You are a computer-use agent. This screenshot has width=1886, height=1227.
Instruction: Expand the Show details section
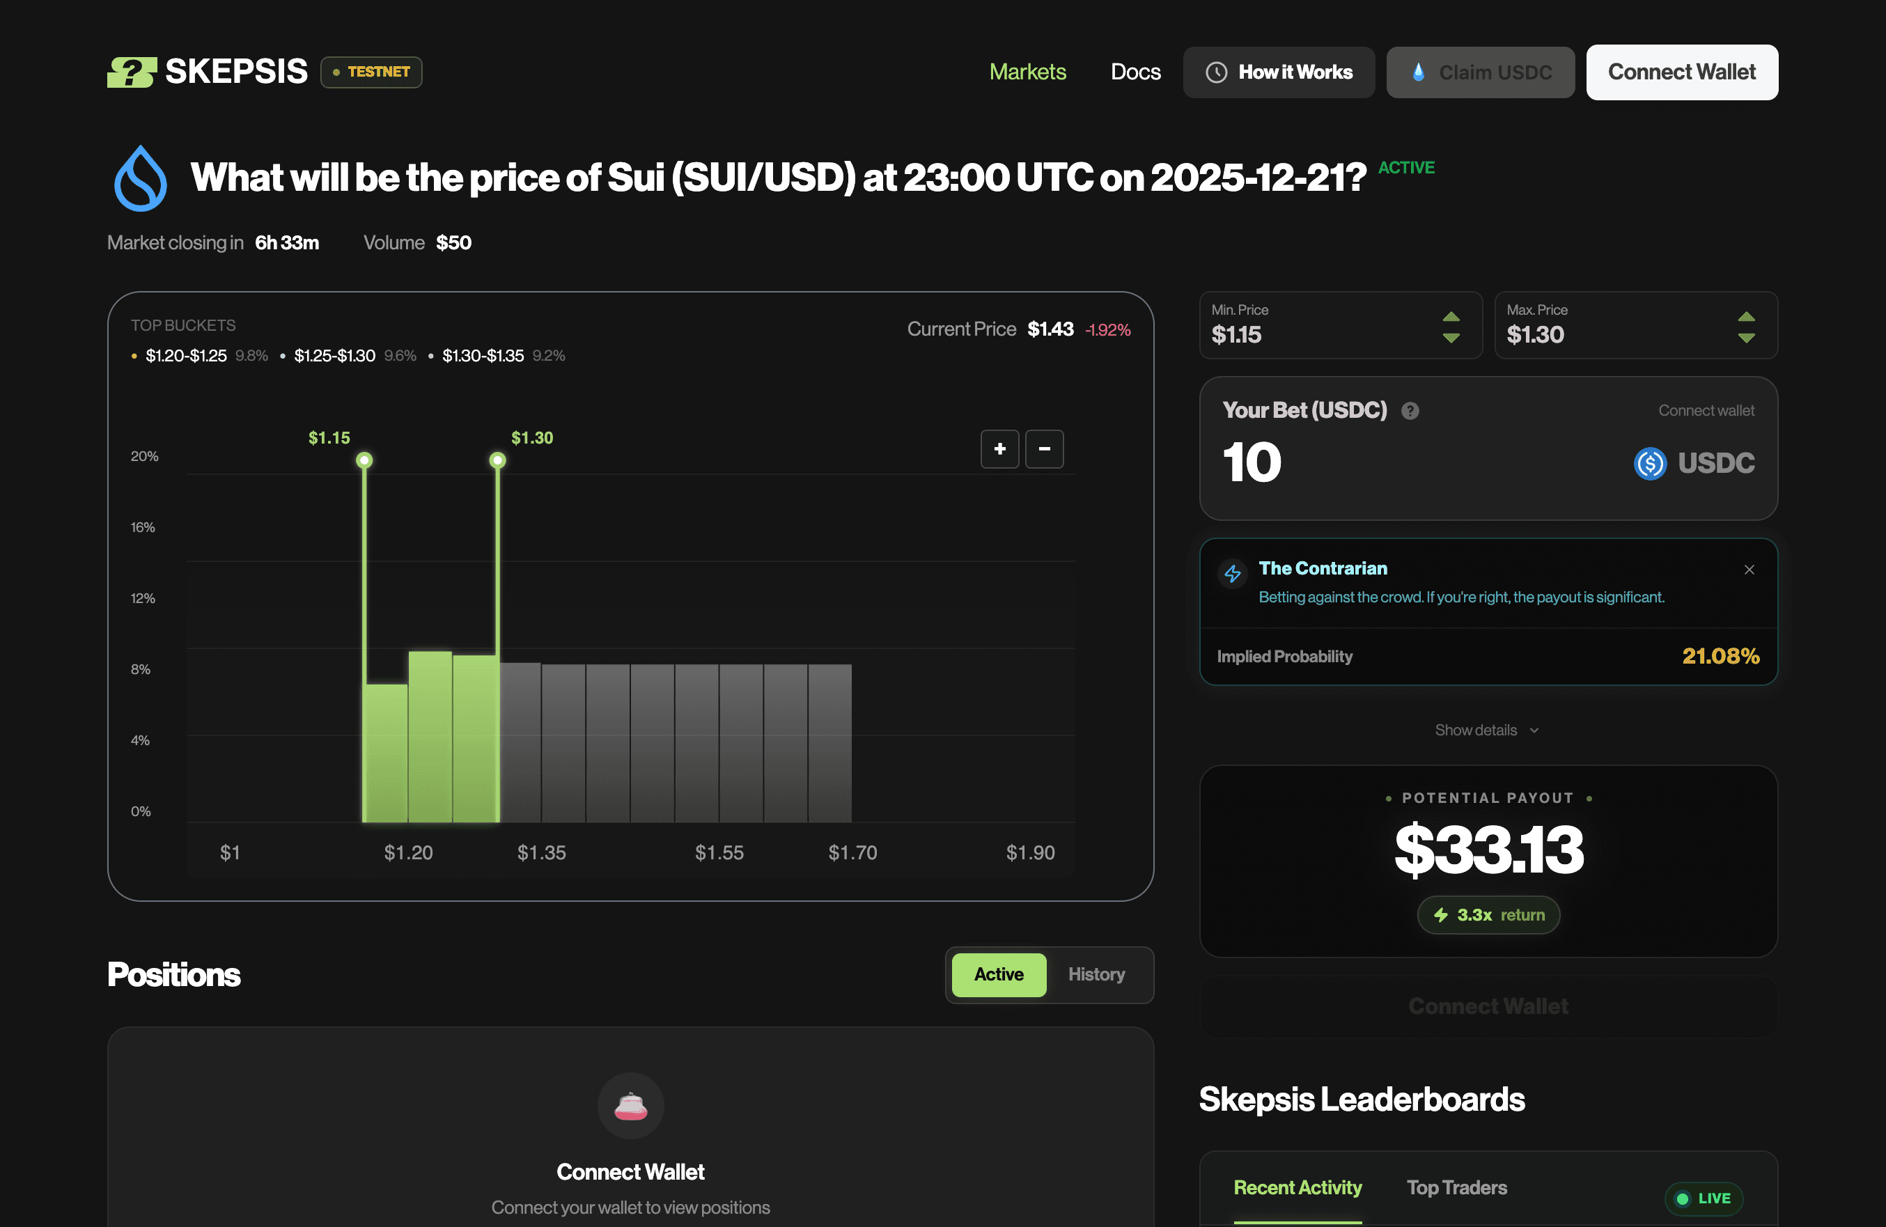[x=1487, y=730]
